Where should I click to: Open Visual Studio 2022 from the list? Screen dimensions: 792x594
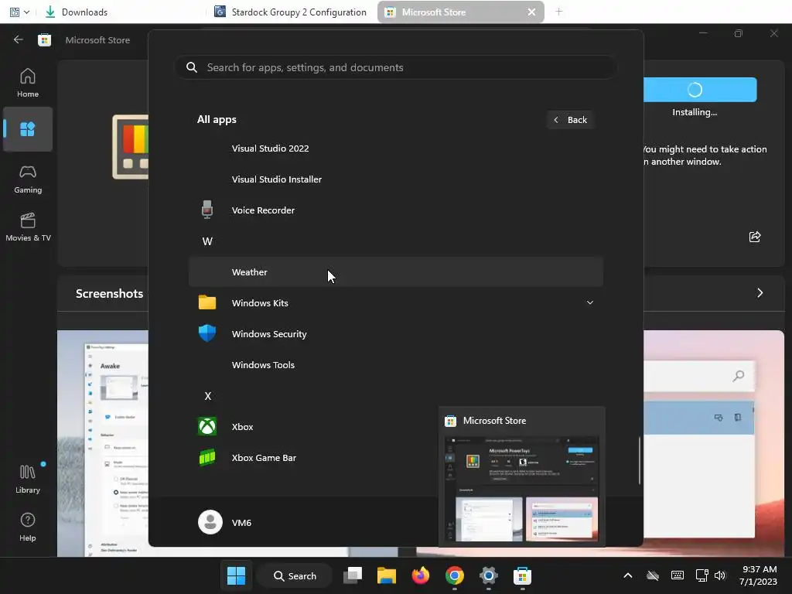395,148
